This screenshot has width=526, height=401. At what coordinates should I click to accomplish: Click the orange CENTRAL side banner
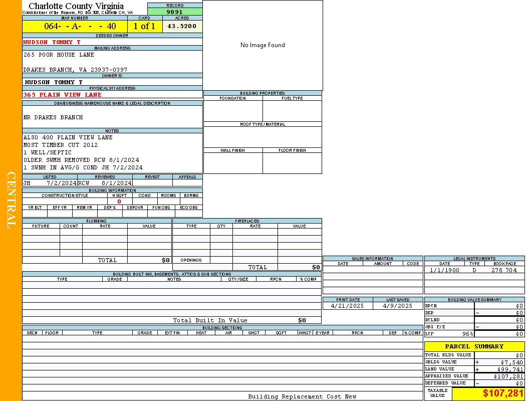11,200
